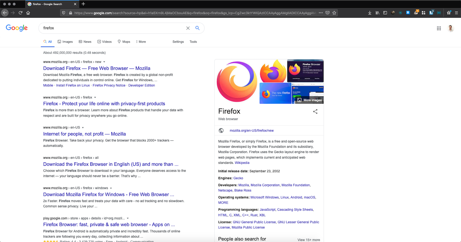Clear the search box with the X
Viewport: 461px width, 242px height.
[188, 28]
